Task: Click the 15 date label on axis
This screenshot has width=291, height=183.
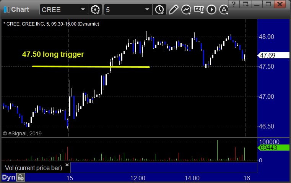Action: [x=70, y=178]
